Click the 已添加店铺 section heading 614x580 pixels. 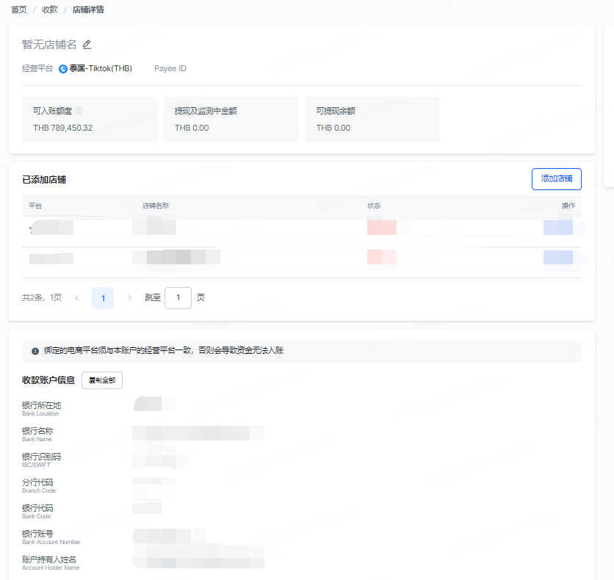click(x=44, y=180)
